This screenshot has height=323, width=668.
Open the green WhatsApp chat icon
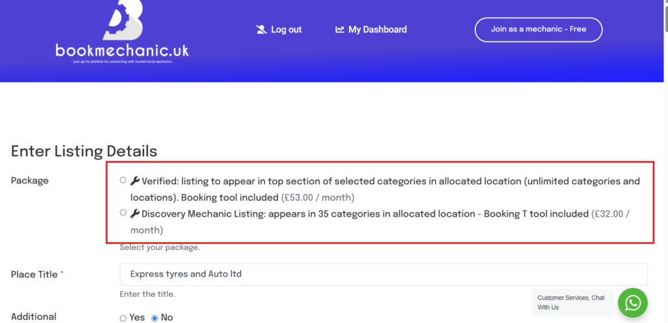[632, 303]
